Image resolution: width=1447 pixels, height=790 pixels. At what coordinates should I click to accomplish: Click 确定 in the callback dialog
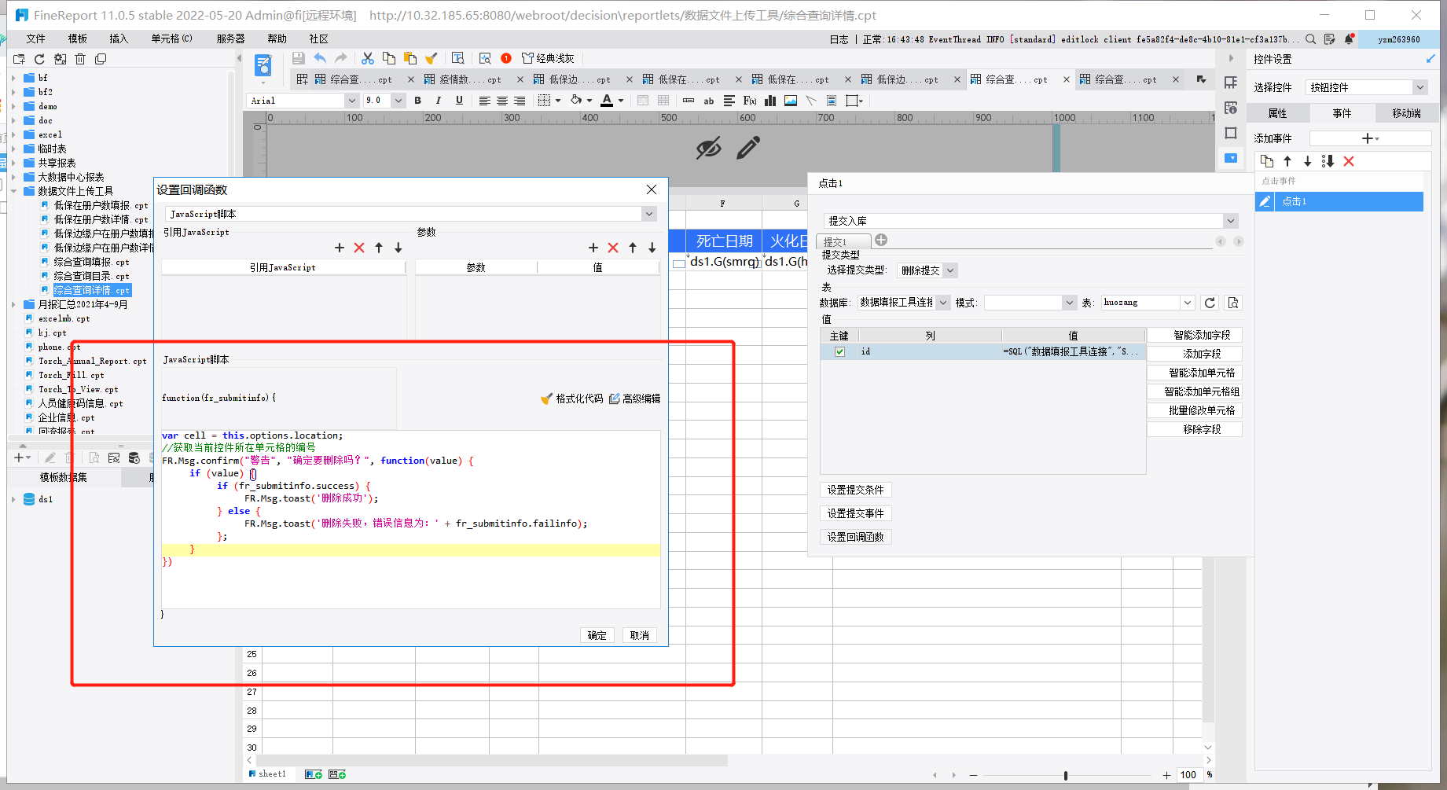(597, 635)
